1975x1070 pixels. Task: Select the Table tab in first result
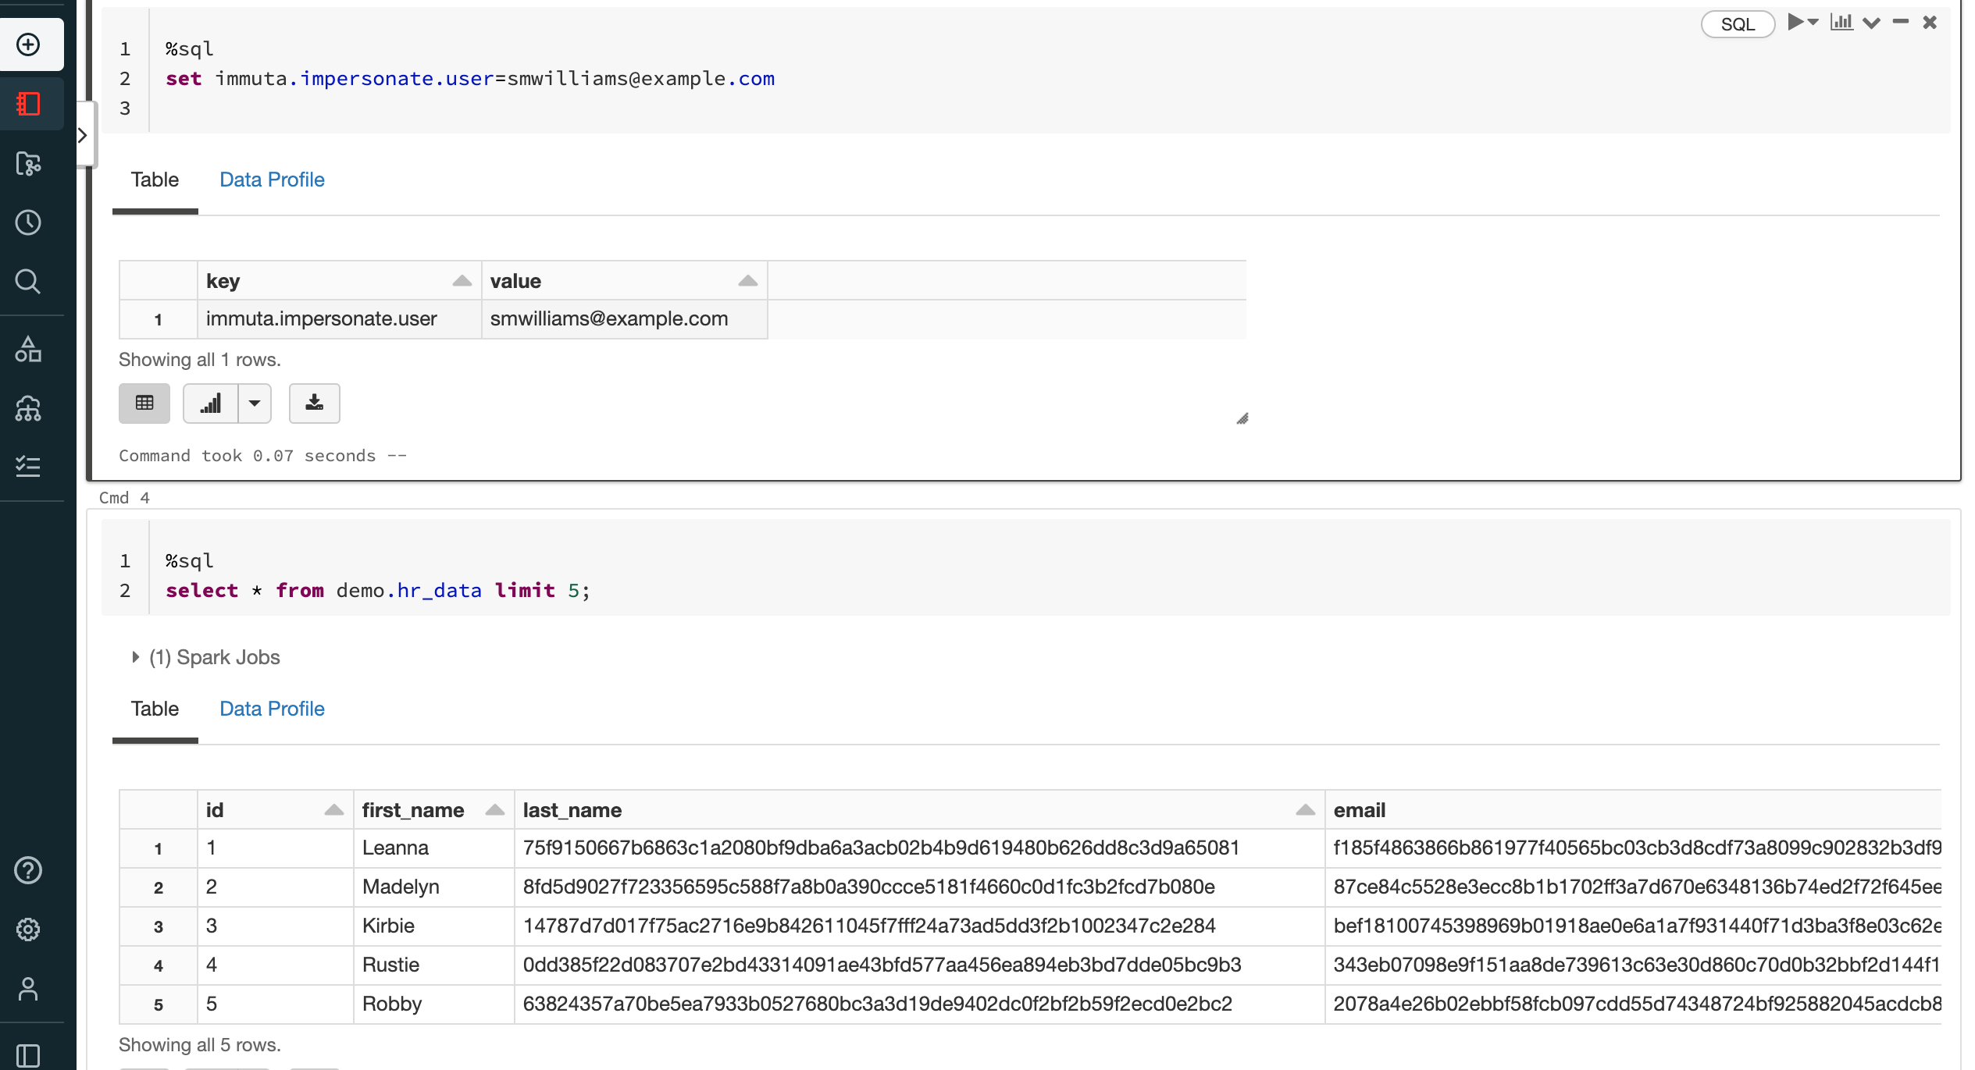[x=155, y=180]
